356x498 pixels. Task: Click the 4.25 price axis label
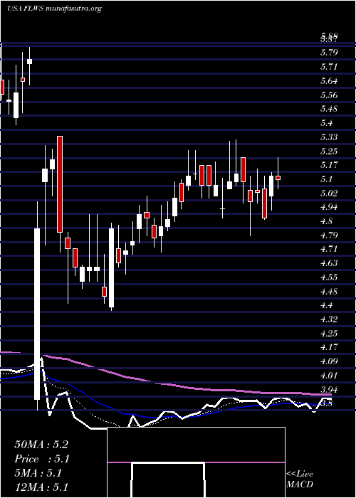pyautogui.click(x=329, y=334)
